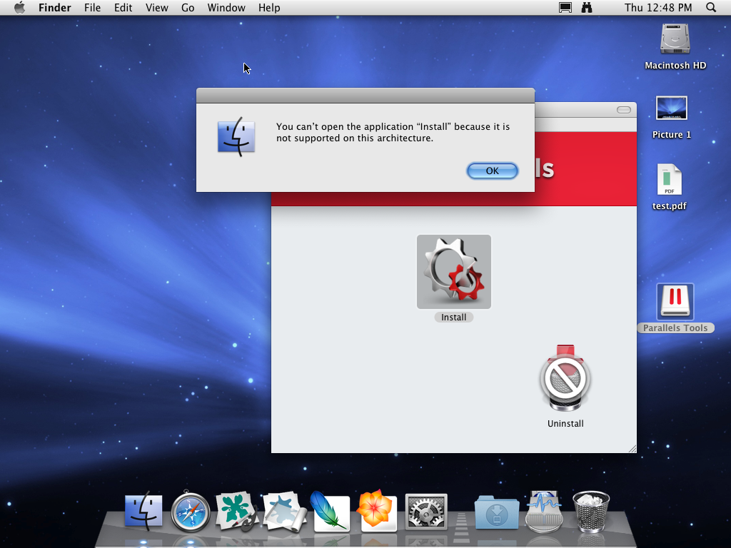Select the Install gear icon

(453, 272)
